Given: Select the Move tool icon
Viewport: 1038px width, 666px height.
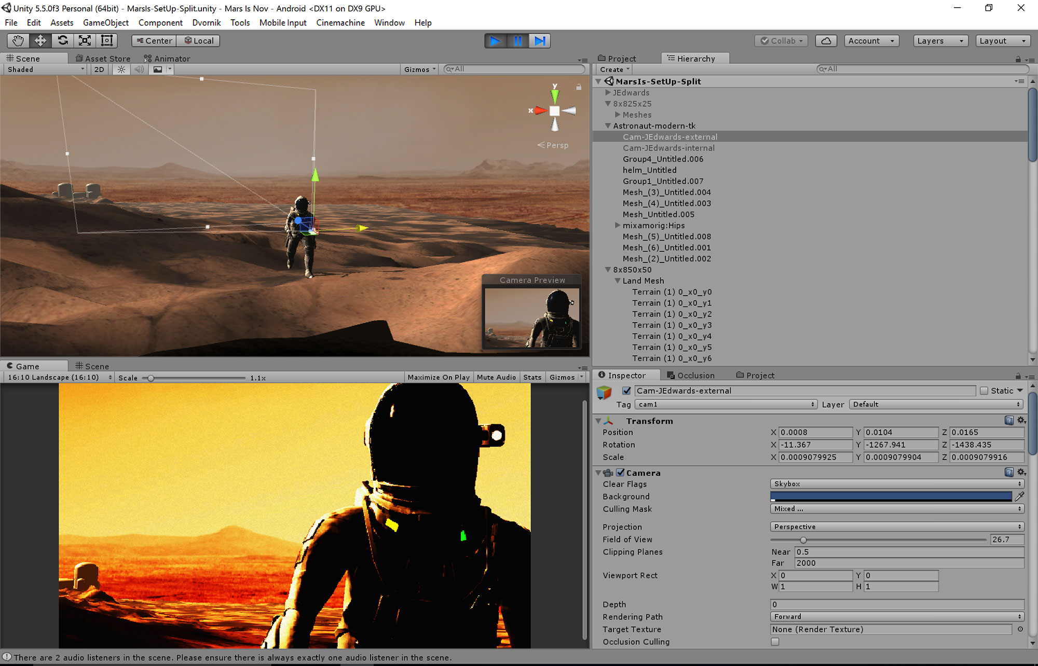Looking at the screenshot, I should click(x=40, y=40).
